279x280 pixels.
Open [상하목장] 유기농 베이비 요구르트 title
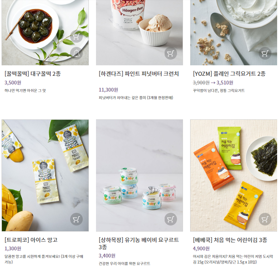click(x=139, y=243)
